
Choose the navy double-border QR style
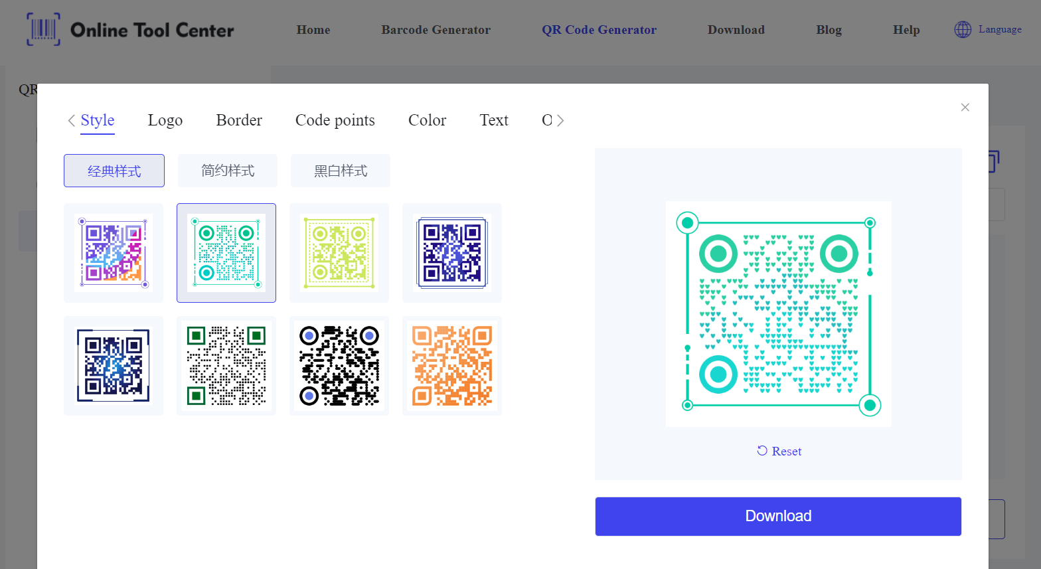click(452, 253)
